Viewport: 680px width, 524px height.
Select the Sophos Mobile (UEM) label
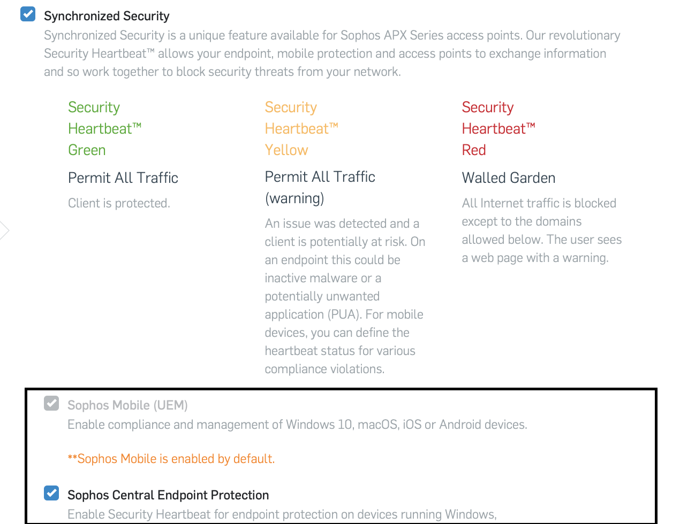[127, 405]
